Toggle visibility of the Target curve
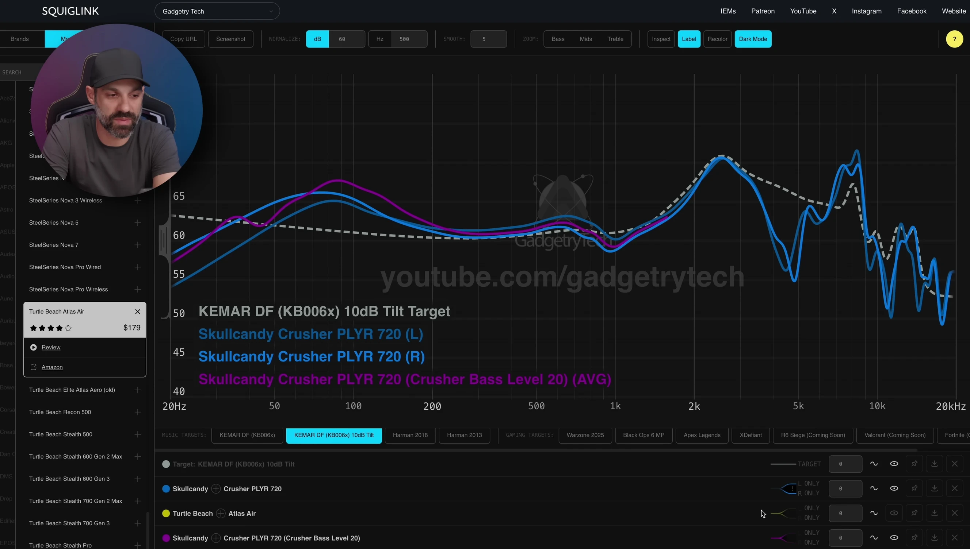 (x=894, y=464)
